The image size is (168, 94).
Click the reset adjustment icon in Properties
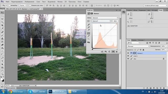(x=109, y=52)
